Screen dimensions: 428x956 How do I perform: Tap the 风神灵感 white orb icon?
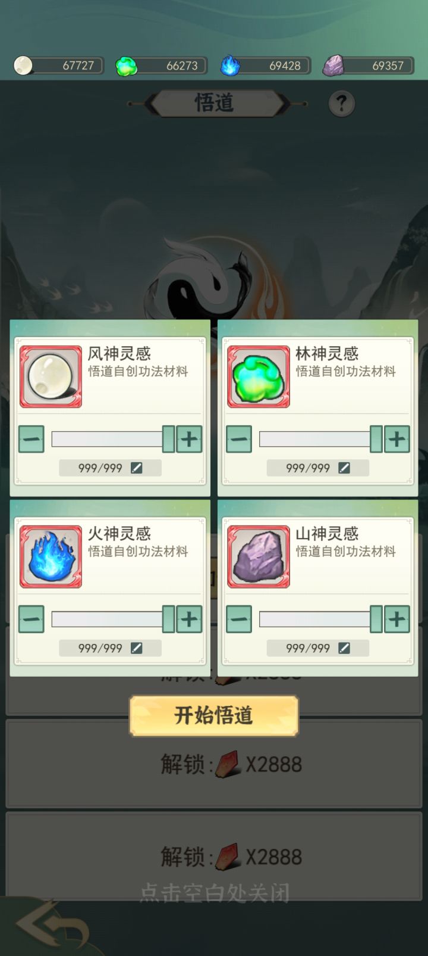tap(51, 376)
